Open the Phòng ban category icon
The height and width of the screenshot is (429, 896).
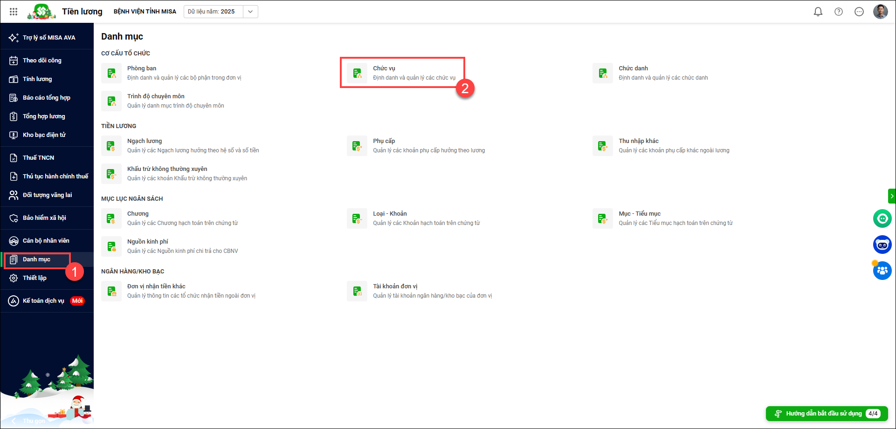[111, 73]
